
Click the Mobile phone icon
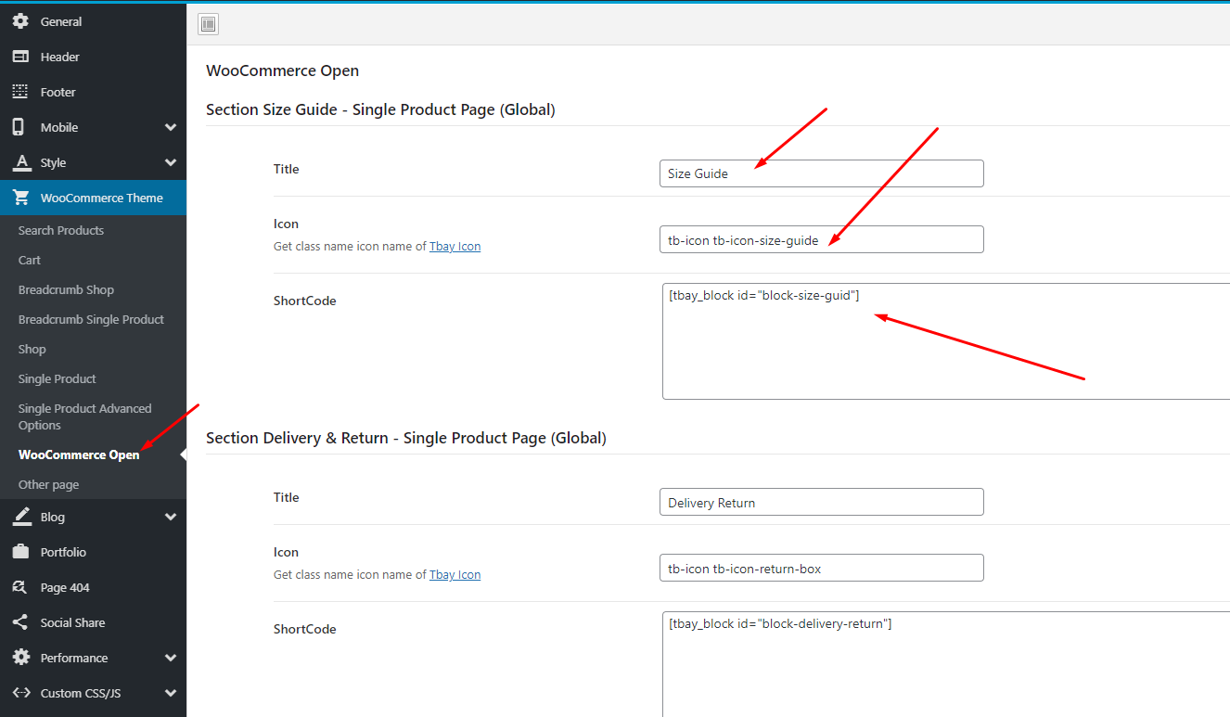point(19,127)
